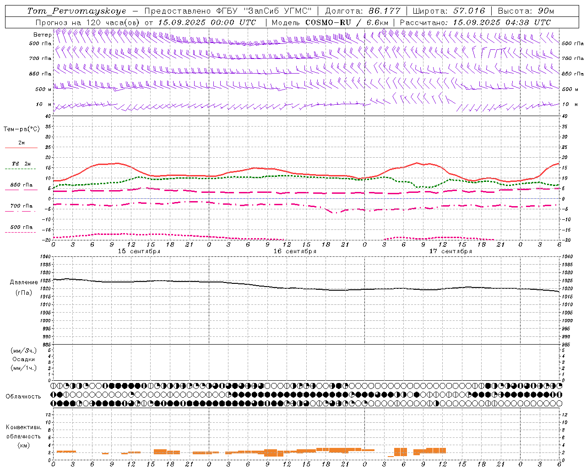Click the "(гПа)" unit label under Давление
The height and width of the screenshot is (468, 586).
[24, 292]
